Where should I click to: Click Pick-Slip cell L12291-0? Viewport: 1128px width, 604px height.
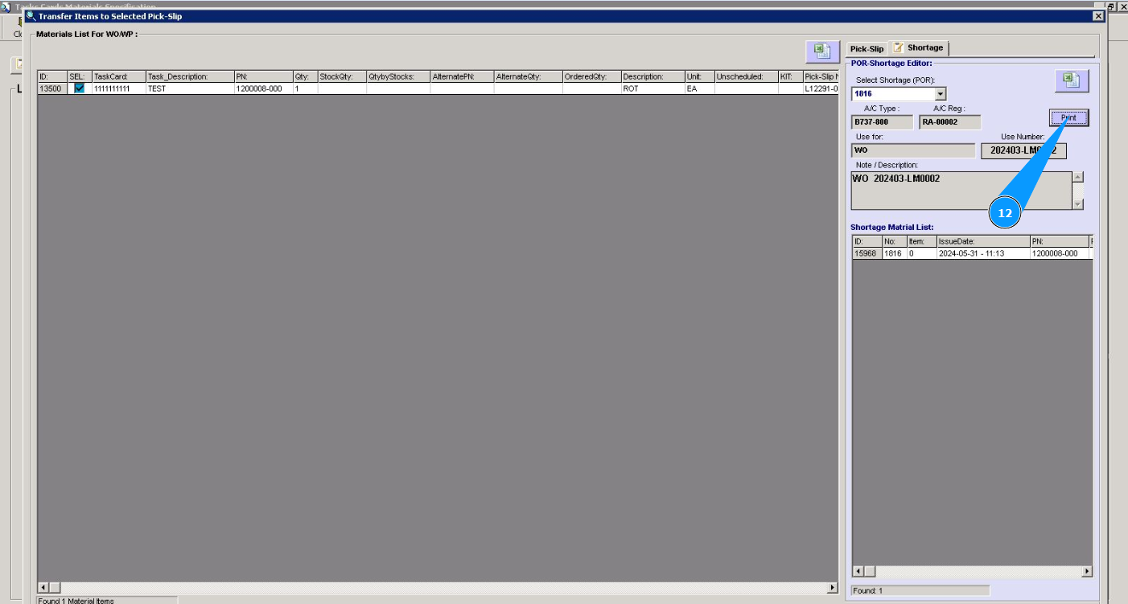click(821, 88)
